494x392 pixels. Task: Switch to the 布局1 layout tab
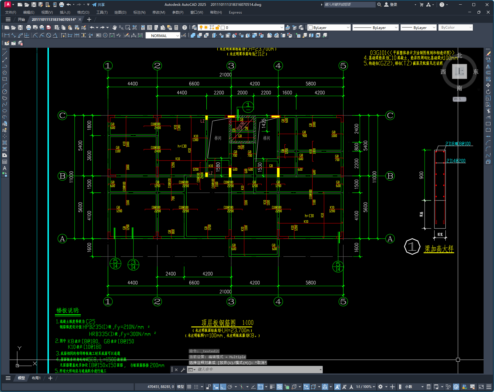point(36,378)
